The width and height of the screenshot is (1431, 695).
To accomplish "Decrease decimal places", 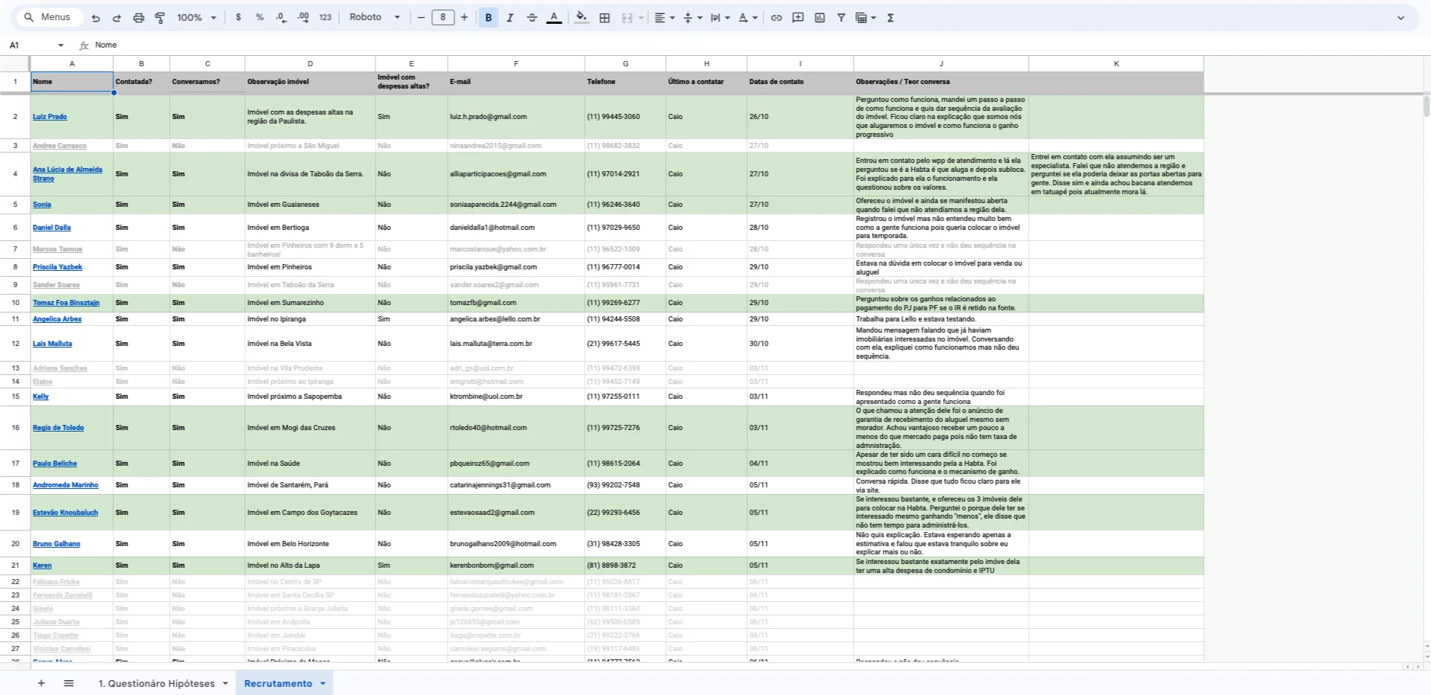I will [x=282, y=18].
